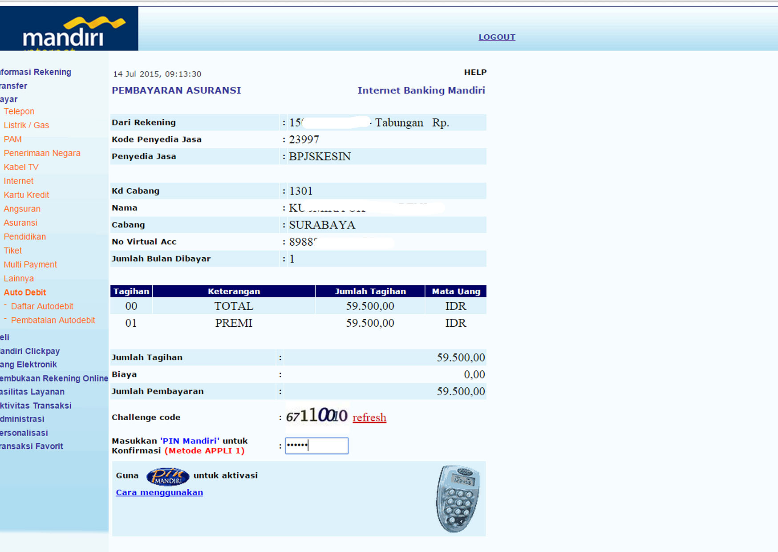
Task: Select Telepon payment option
Action: coord(19,111)
